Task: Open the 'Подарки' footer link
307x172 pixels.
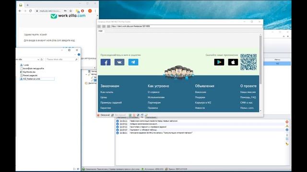Action: coord(200,97)
